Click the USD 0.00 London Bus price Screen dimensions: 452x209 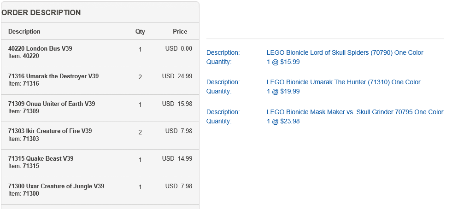click(179, 48)
